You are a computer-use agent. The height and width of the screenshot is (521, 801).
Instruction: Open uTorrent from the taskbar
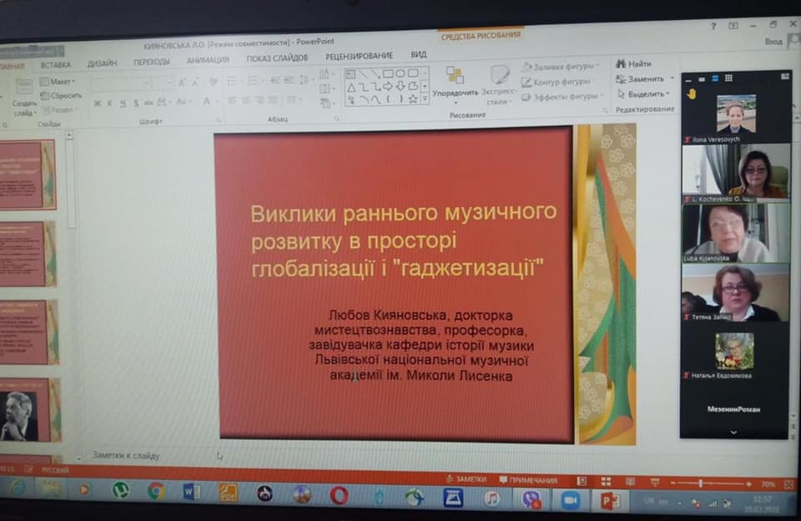(121, 490)
